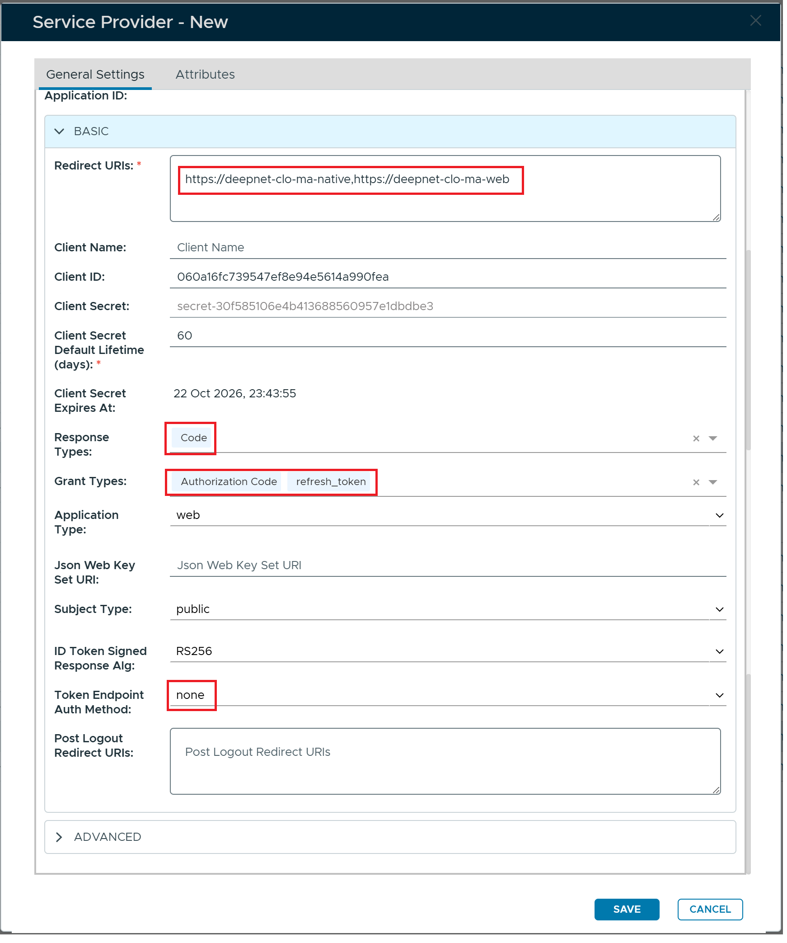
Task: Open the Subject Type dropdown
Action: click(x=448, y=609)
